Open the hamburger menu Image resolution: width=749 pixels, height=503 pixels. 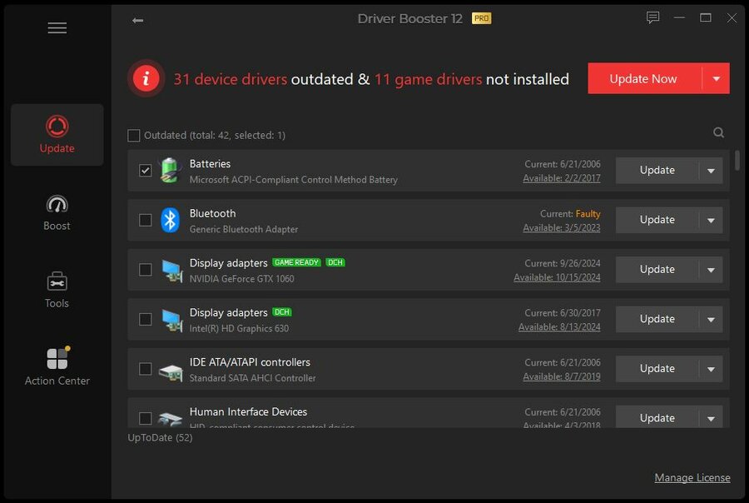point(57,28)
